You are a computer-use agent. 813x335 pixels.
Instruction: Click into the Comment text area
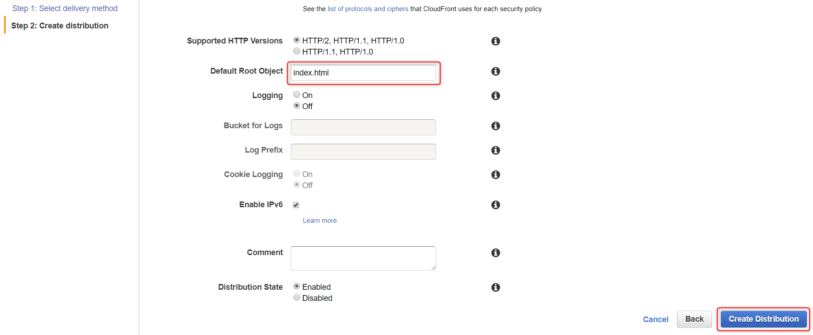[x=363, y=258]
